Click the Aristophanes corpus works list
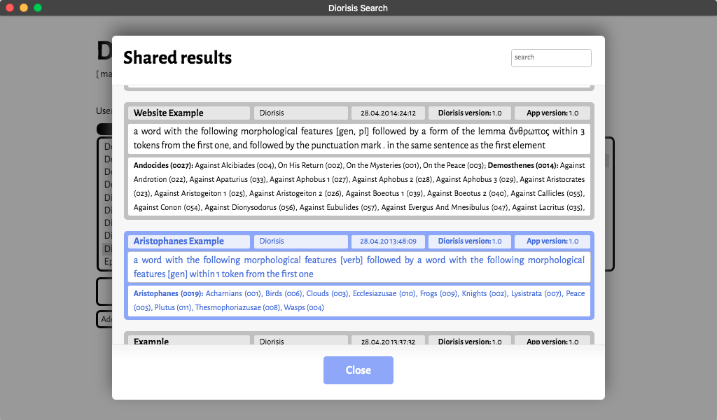Viewport: 717px width, 420px height. 358,300
